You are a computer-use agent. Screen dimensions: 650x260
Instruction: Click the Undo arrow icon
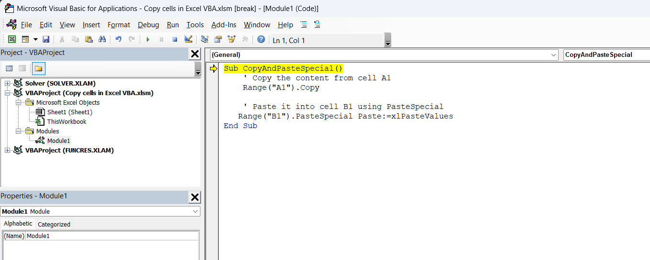point(118,40)
